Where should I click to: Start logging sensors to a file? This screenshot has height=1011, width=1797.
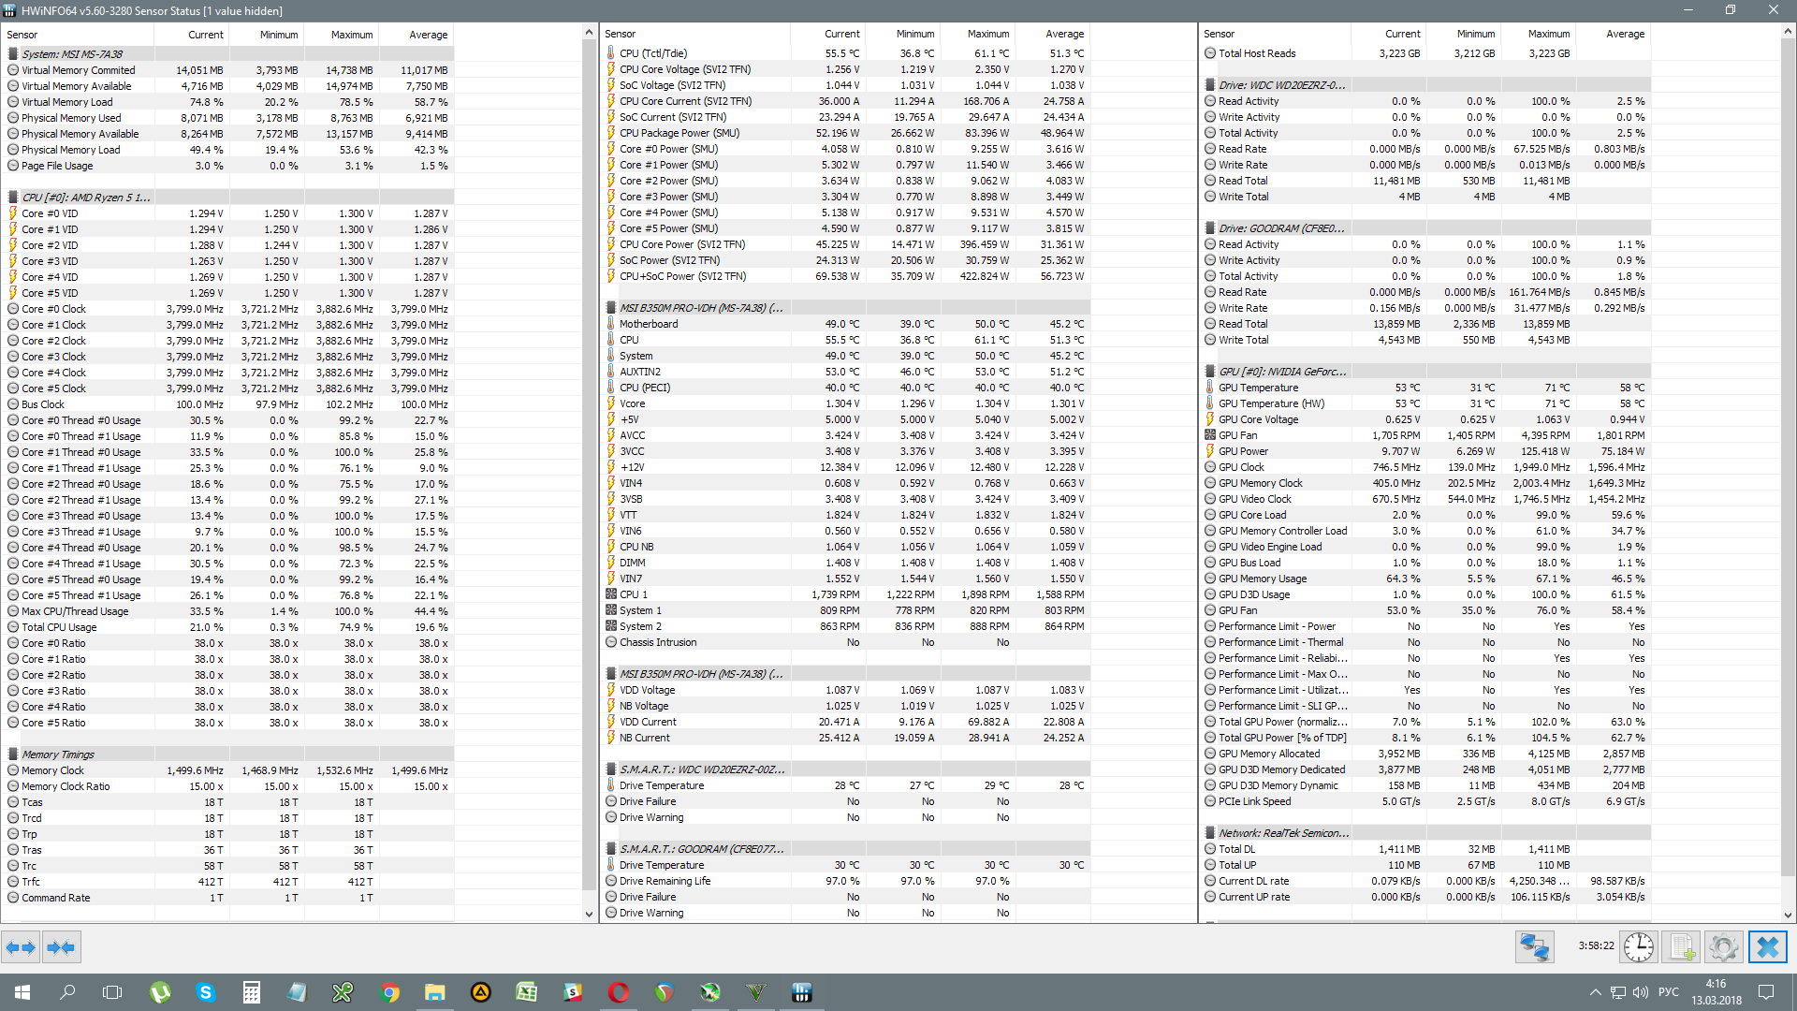click(1682, 947)
